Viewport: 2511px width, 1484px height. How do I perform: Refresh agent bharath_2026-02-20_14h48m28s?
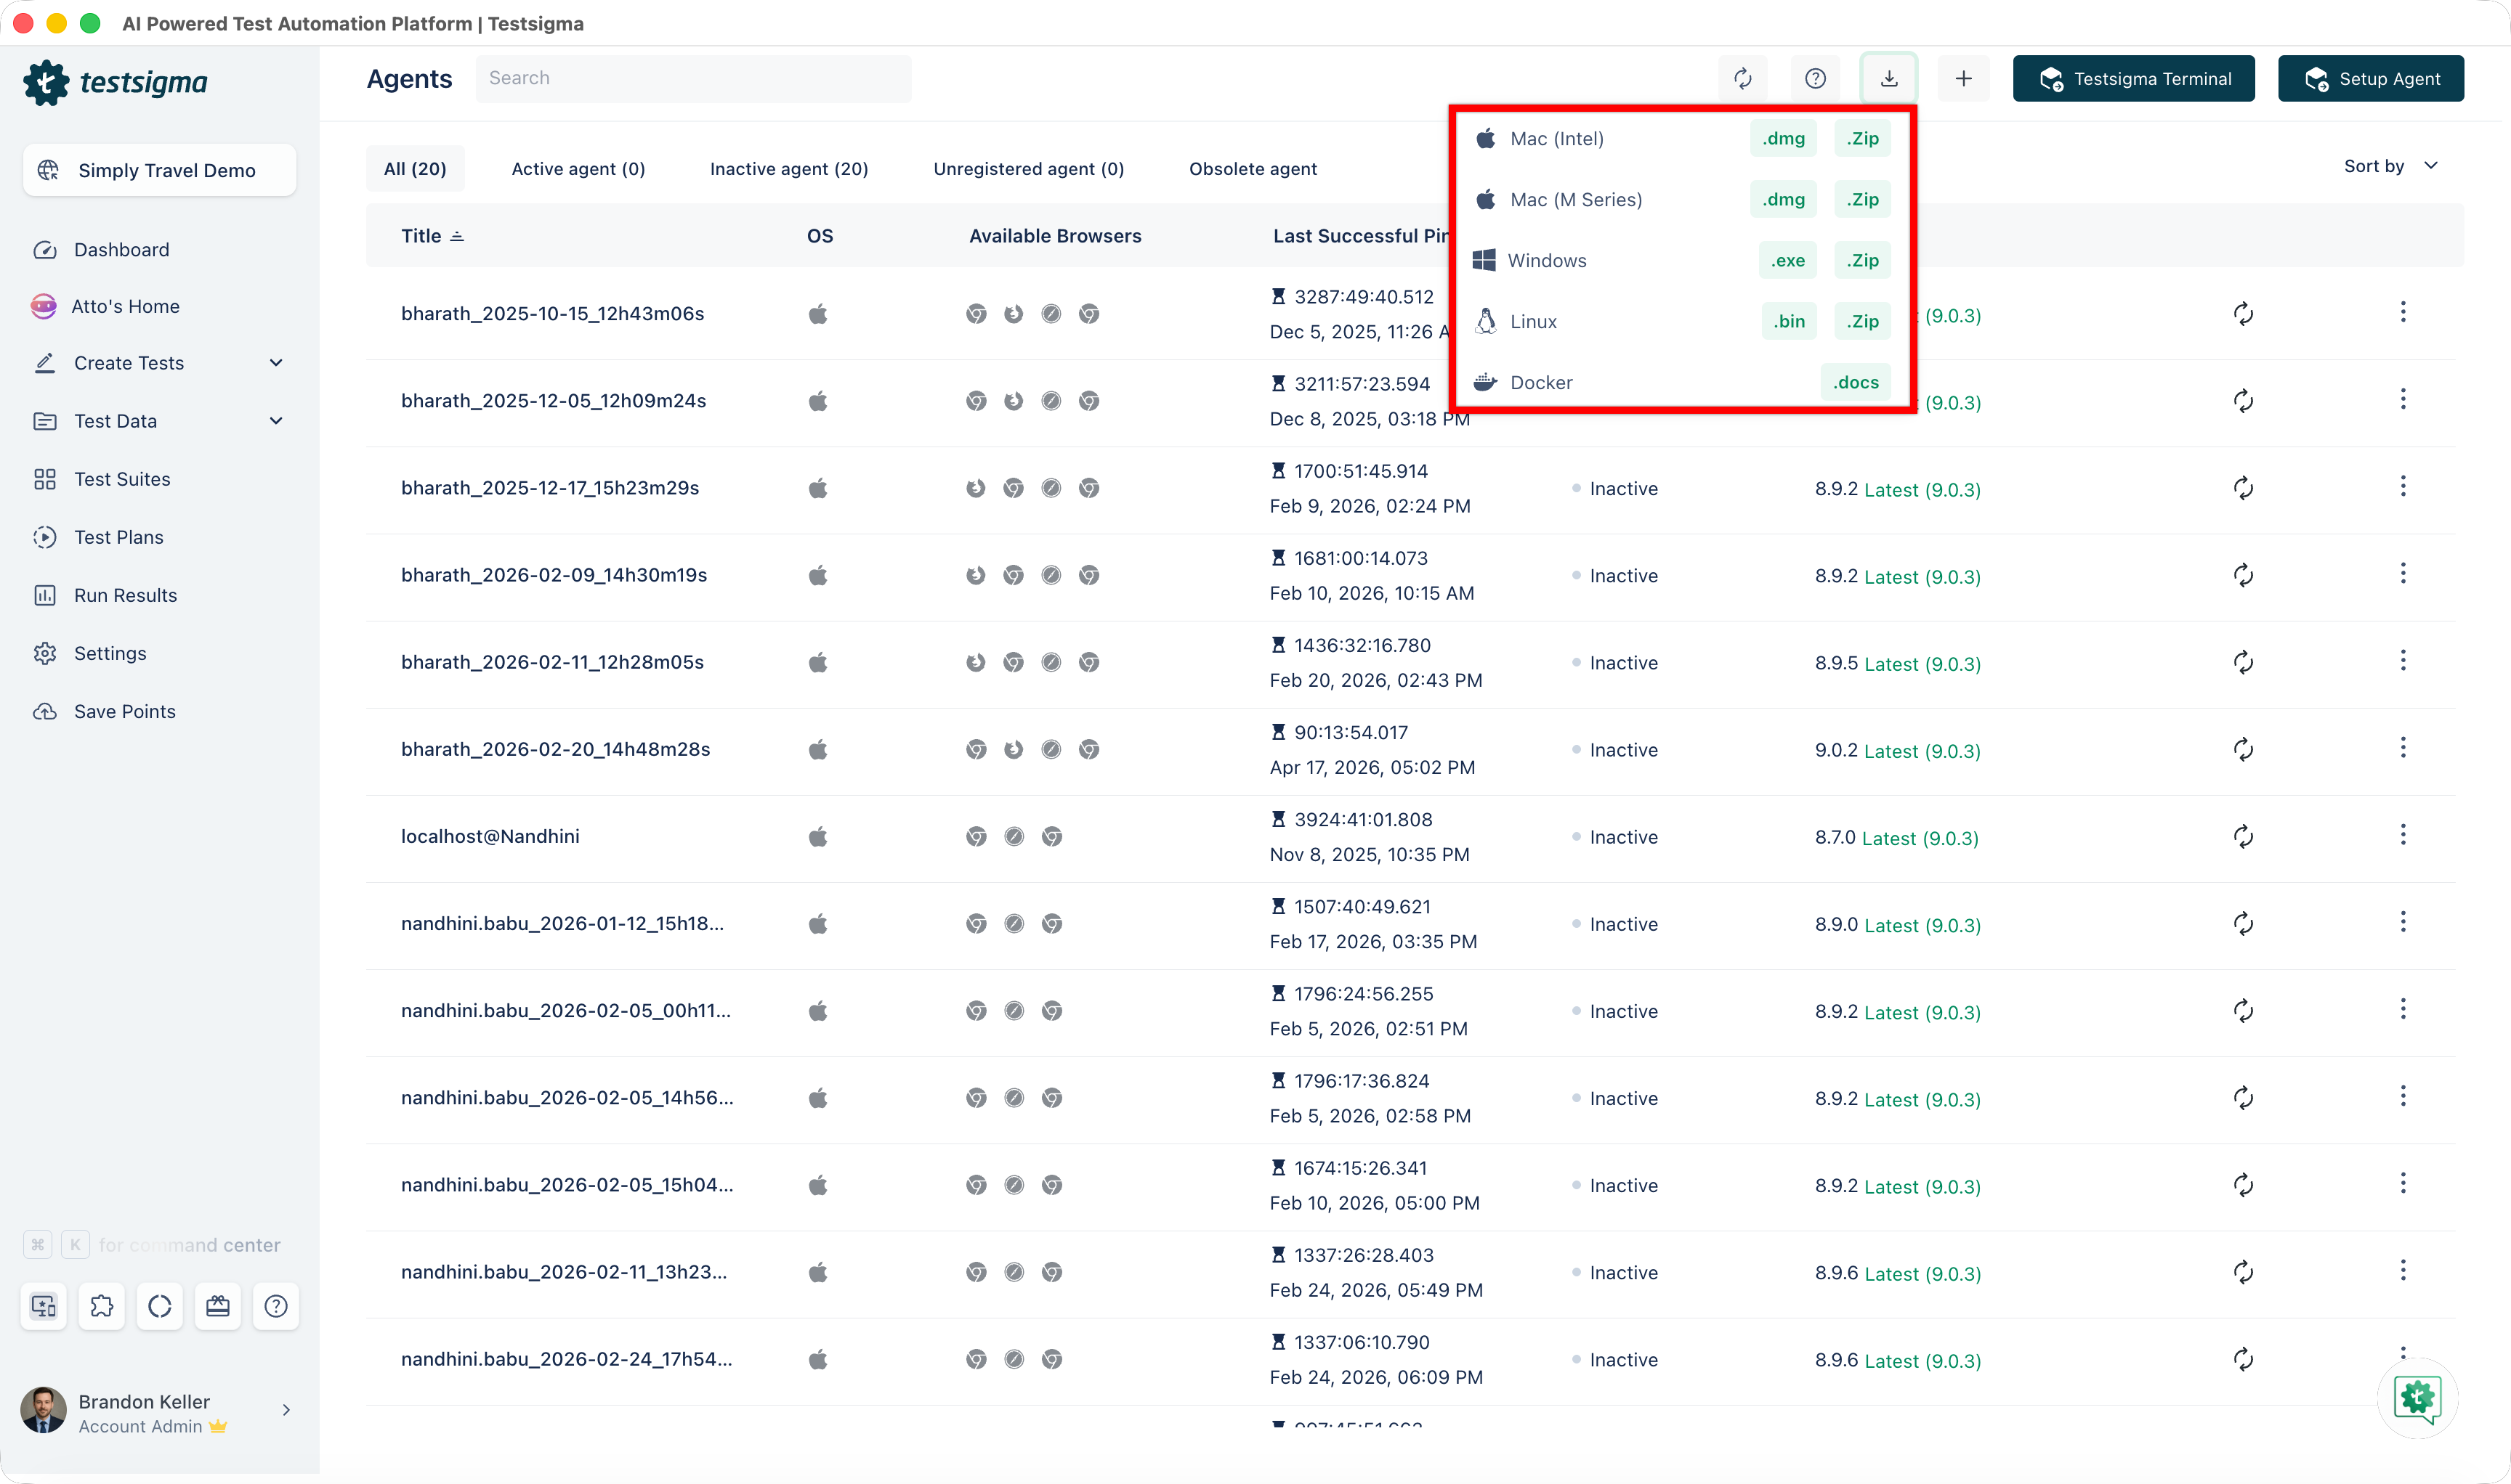(2243, 749)
